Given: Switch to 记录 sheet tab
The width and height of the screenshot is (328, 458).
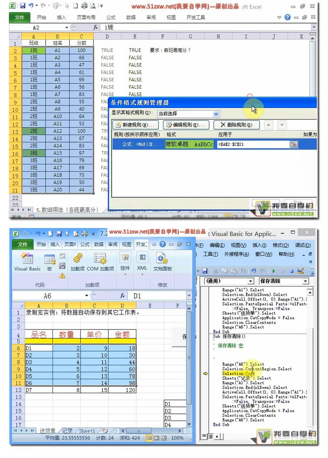Looking at the screenshot, I should click(x=67, y=430).
